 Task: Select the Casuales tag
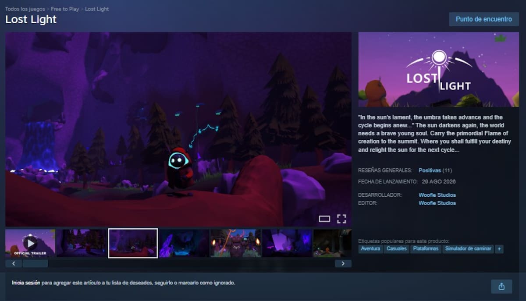tap(397, 249)
